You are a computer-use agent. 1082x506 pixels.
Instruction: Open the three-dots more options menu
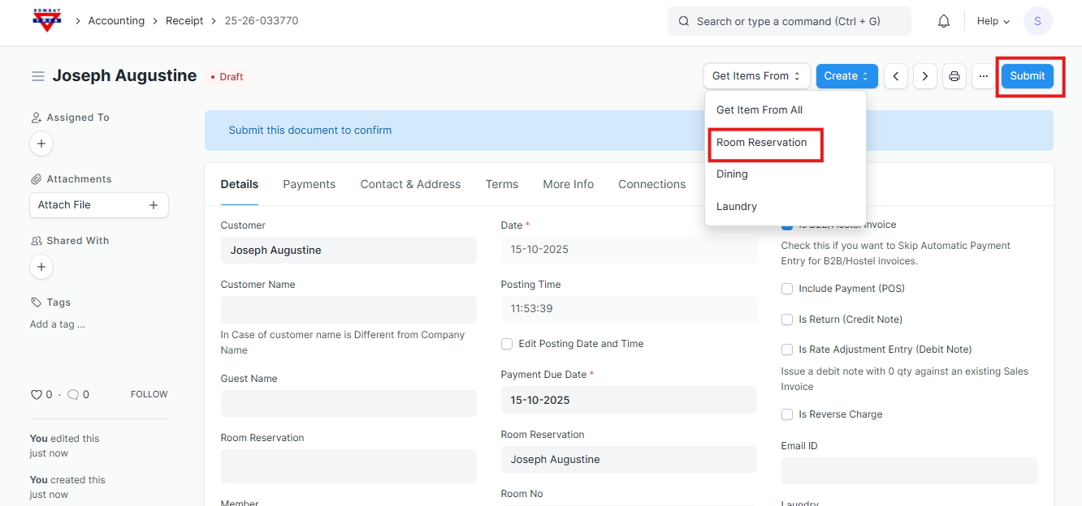pyautogui.click(x=983, y=76)
